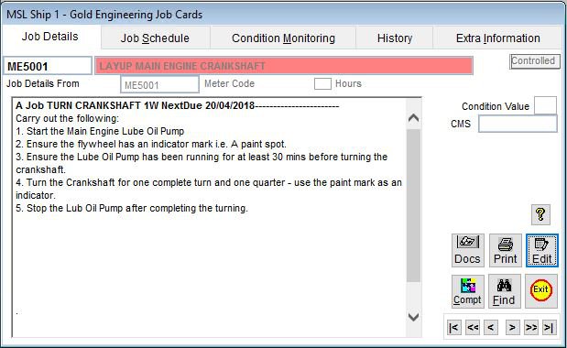The image size is (567, 348).
Task: Click the Compt puzzle-piece button
Action: [467, 291]
